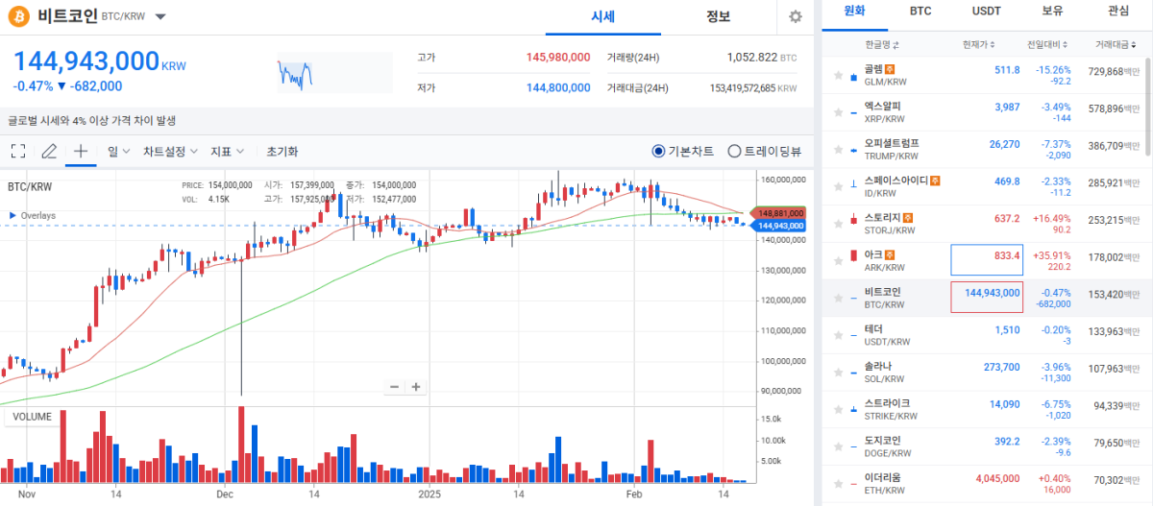1153x506 pixels.
Task: Click 스토리지 change +16.49%
Action: point(1052,218)
